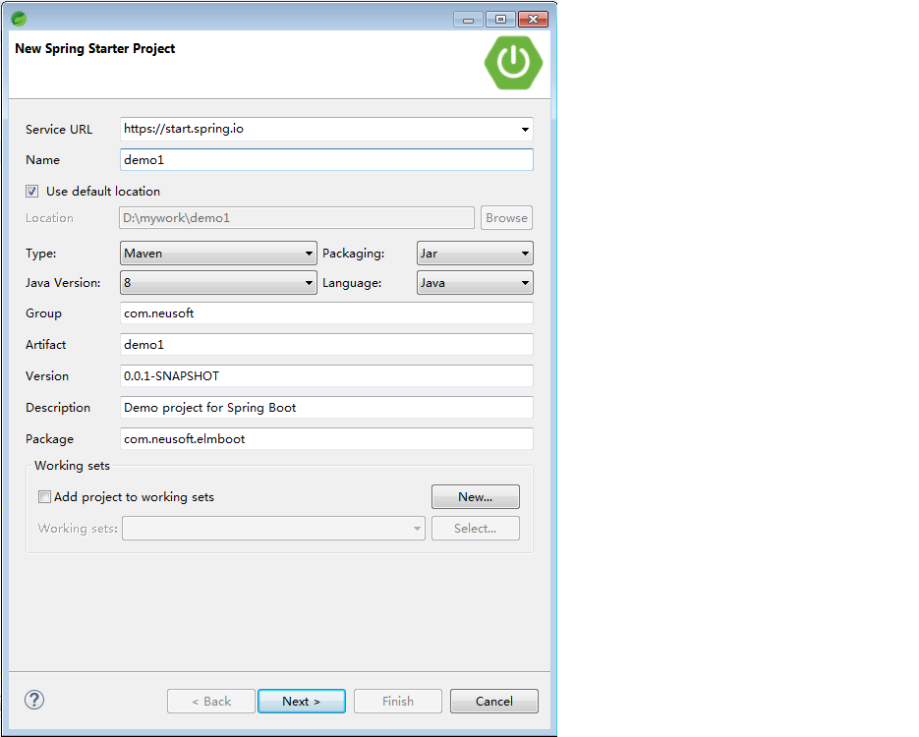The image size is (919, 737).
Task: Click the Version field 0.0.1-SNAPSHOT
Action: coord(326,376)
